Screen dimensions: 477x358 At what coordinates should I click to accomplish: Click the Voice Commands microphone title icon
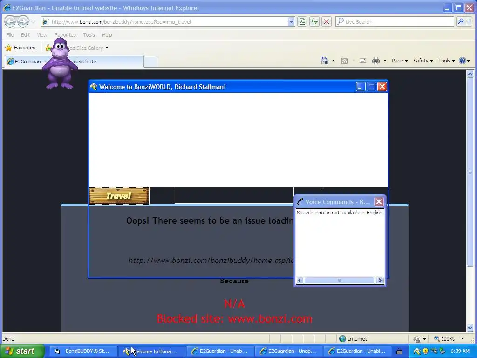coord(300,201)
